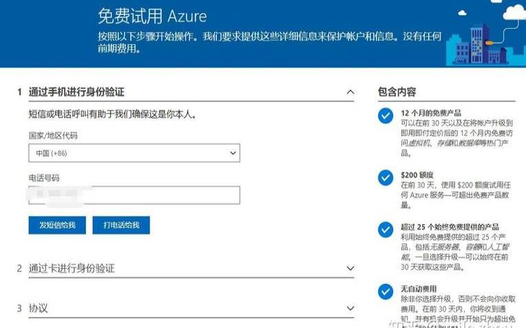The width and height of the screenshot is (526, 328).
Task: Click the city and cloud illustration in banner
Action: 486,34
